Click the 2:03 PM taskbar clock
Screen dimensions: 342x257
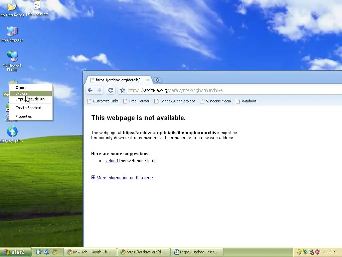click(x=330, y=252)
